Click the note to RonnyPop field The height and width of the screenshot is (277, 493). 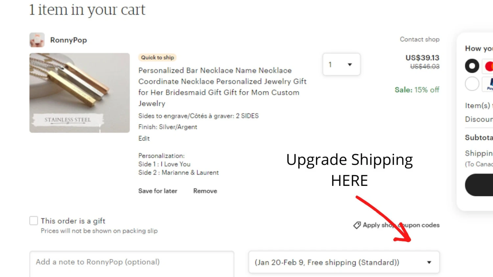click(x=131, y=263)
